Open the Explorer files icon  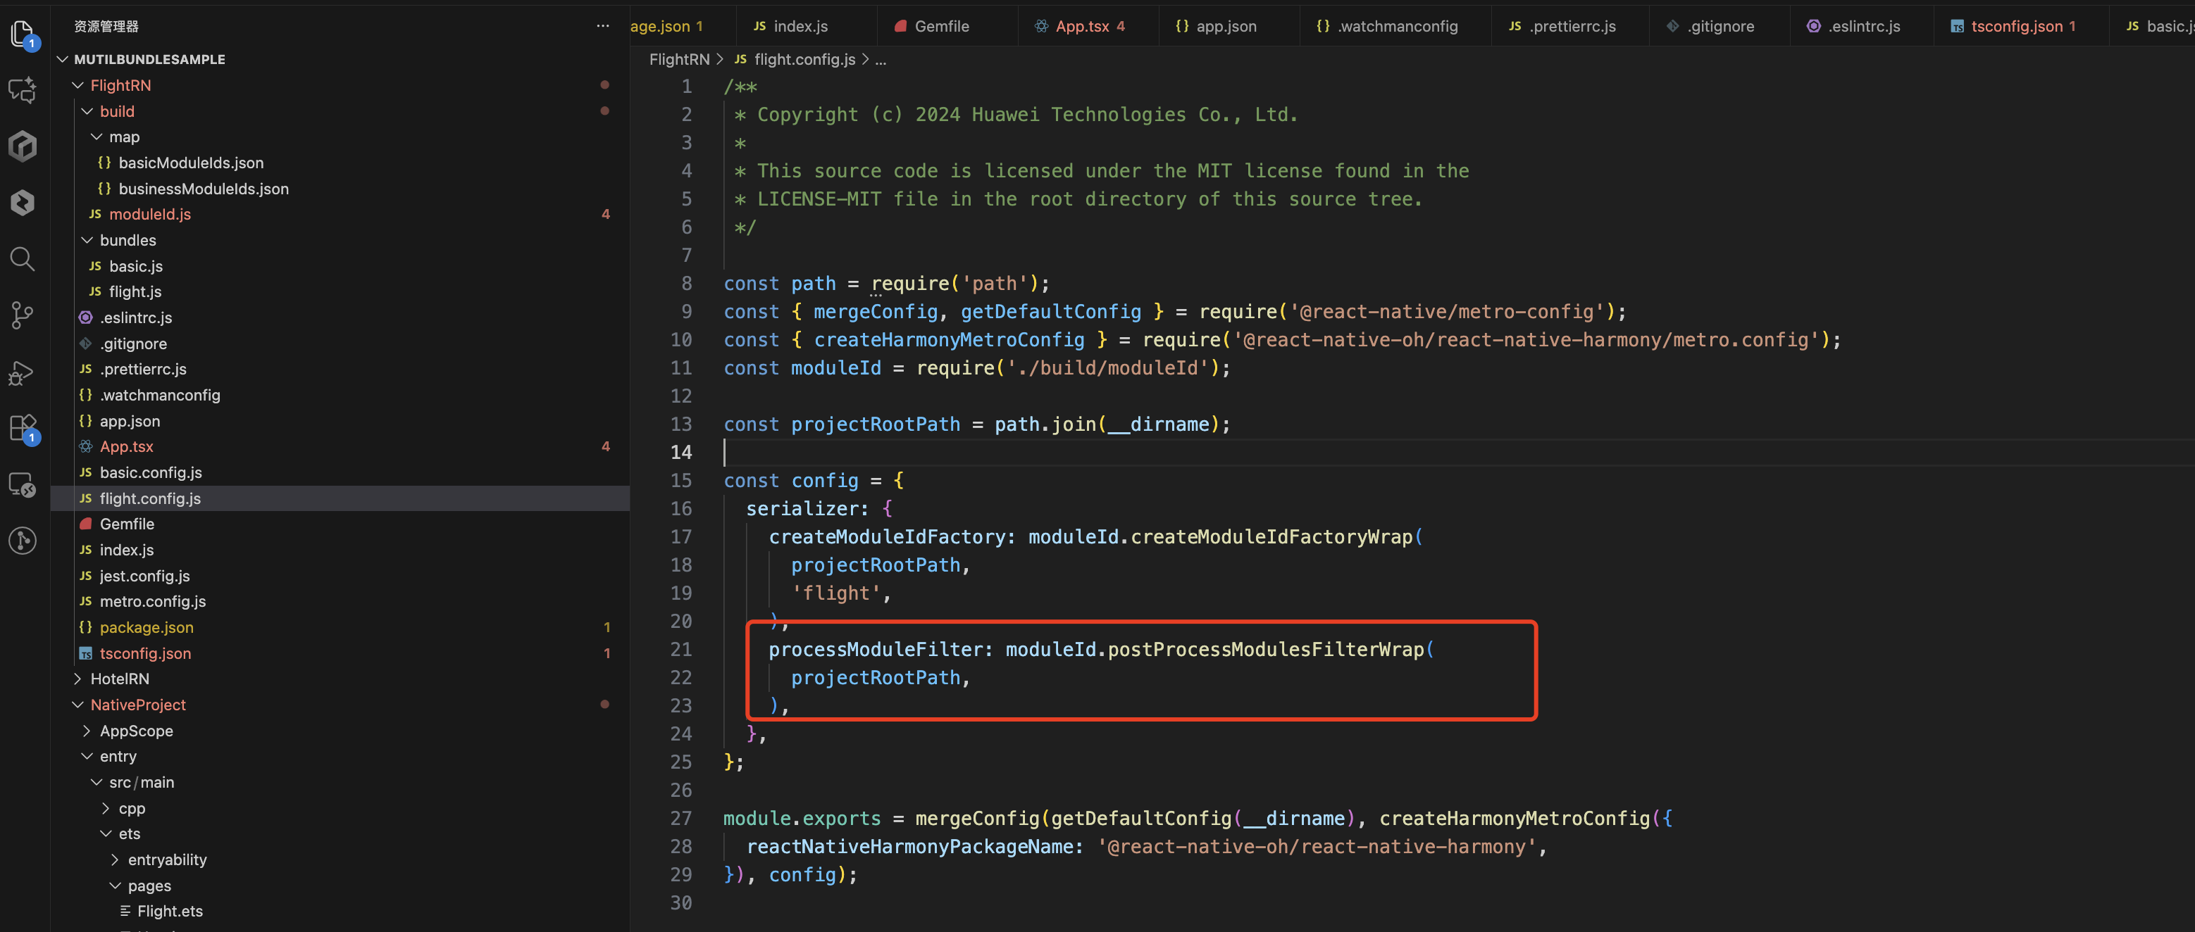click(x=23, y=34)
